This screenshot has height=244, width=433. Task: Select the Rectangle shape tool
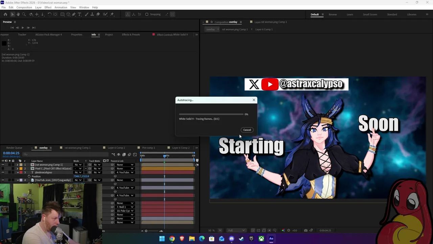(x=63, y=14)
